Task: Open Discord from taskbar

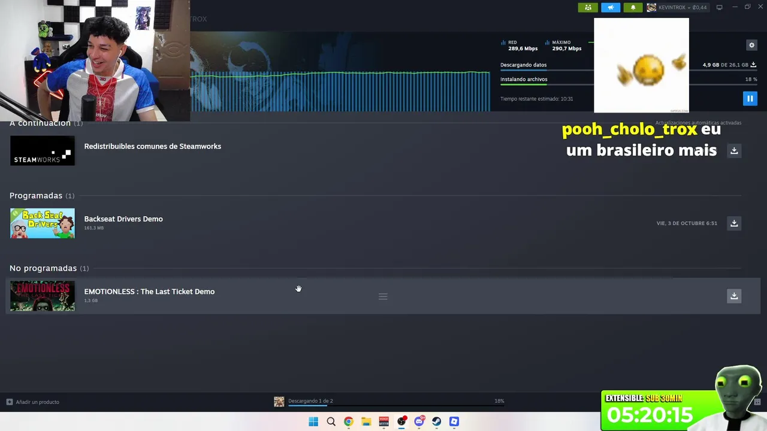Action: [419, 421]
